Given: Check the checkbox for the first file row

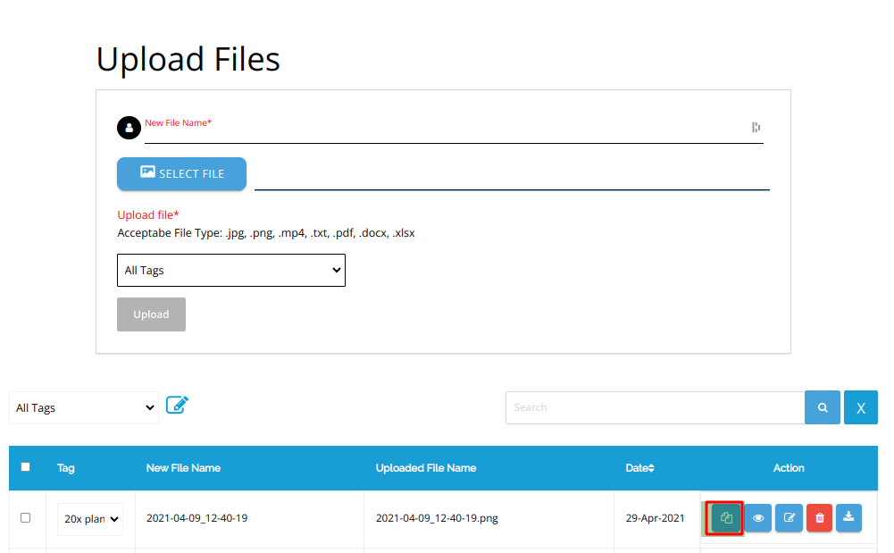Looking at the screenshot, I should click(25, 517).
